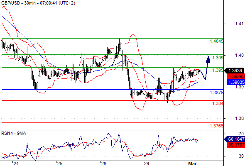Click the RSI axis label 70
Image resolution: width=245 pixels, height=166 pixels.
click(x=241, y=134)
